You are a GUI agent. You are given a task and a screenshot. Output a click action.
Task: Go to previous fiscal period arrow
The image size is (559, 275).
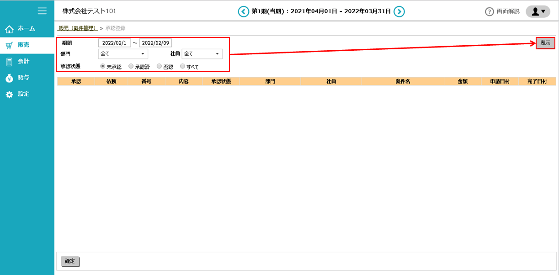[244, 11]
